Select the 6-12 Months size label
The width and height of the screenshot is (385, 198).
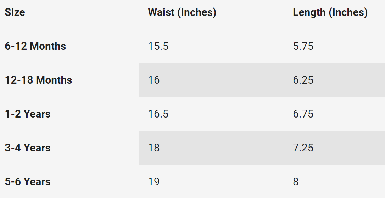(x=35, y=46)
